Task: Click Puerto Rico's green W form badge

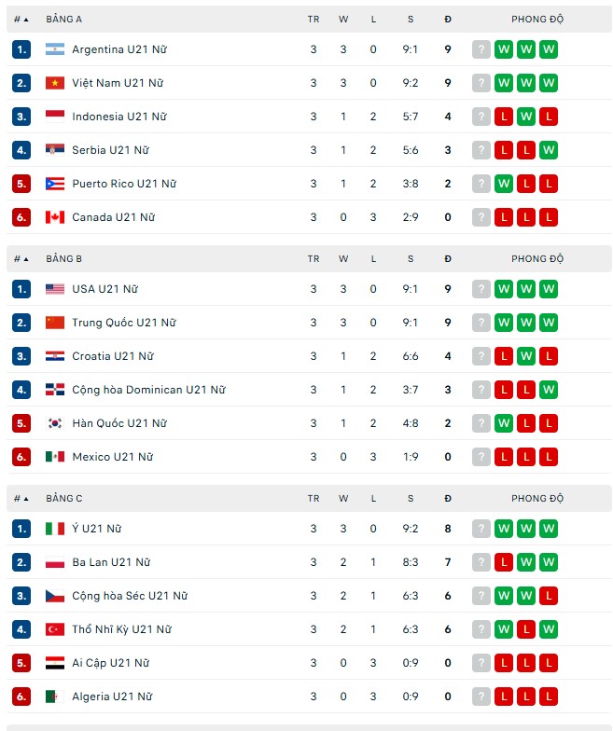Action: pyautogui.click(x=504, y=184)
